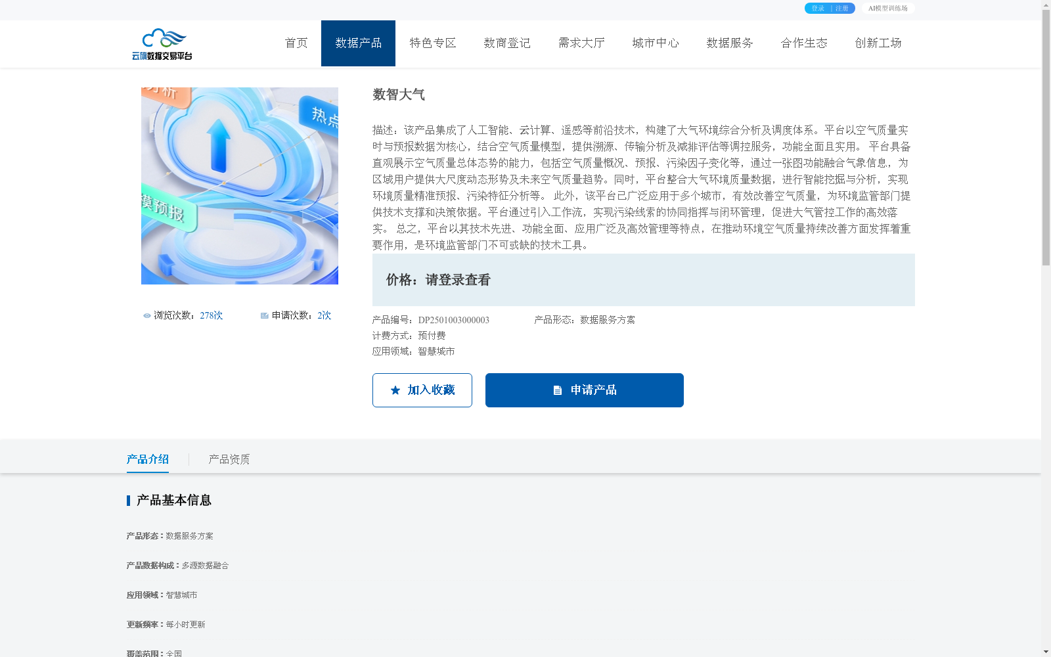Click the 数智大气 product title
This screenshot has height=657, width=1051.
pyautogui.click(x=399, y=95)
